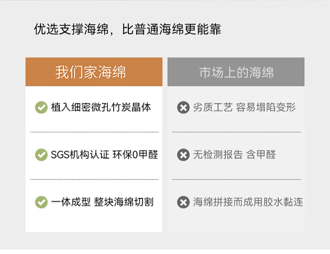Click the dashed divider below SGS机构认证

(94, 180)
